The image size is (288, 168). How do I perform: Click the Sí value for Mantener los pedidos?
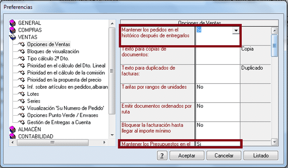199,30
